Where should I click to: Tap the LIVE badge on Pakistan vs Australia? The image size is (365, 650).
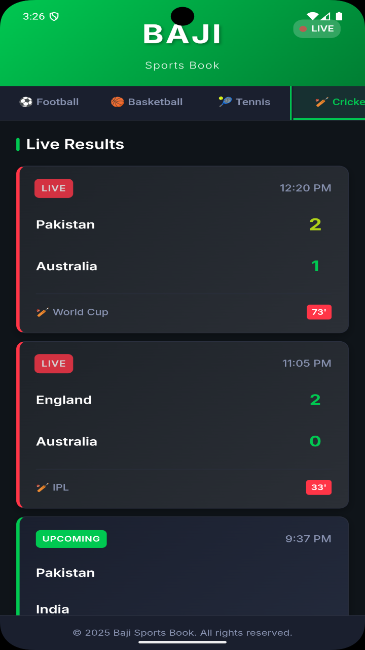click(54, 188)
